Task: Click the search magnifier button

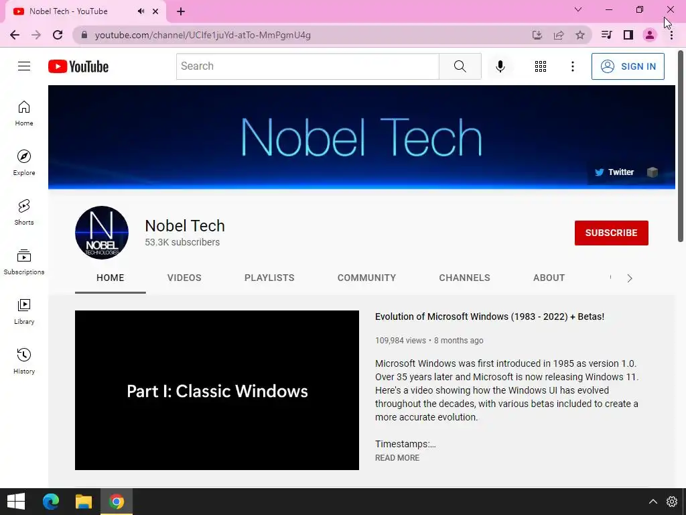Action: point(460,66)
